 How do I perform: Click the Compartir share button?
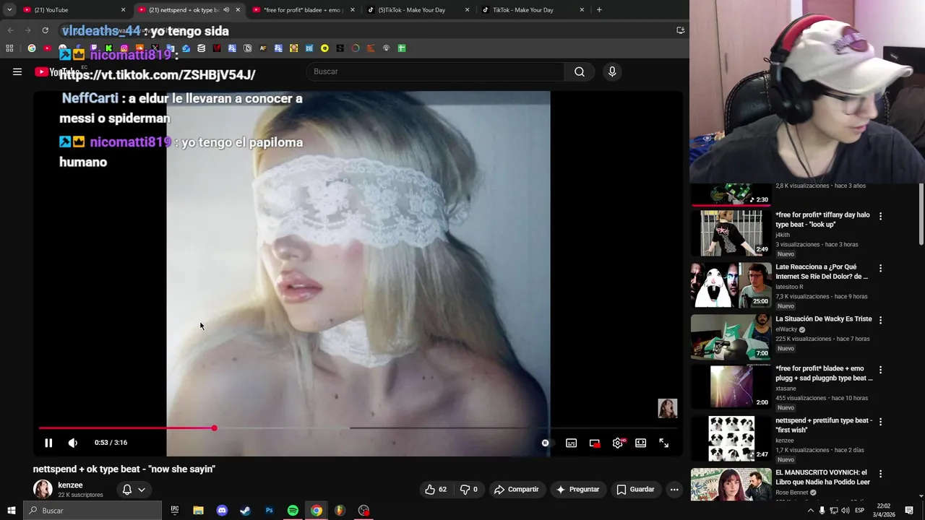(516, 489)
